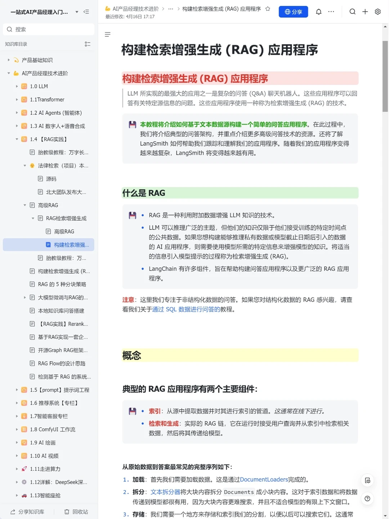Collapse the 高级RAG tree node
The width and height of the screenshot is (389, 519).
pos(25,205)
